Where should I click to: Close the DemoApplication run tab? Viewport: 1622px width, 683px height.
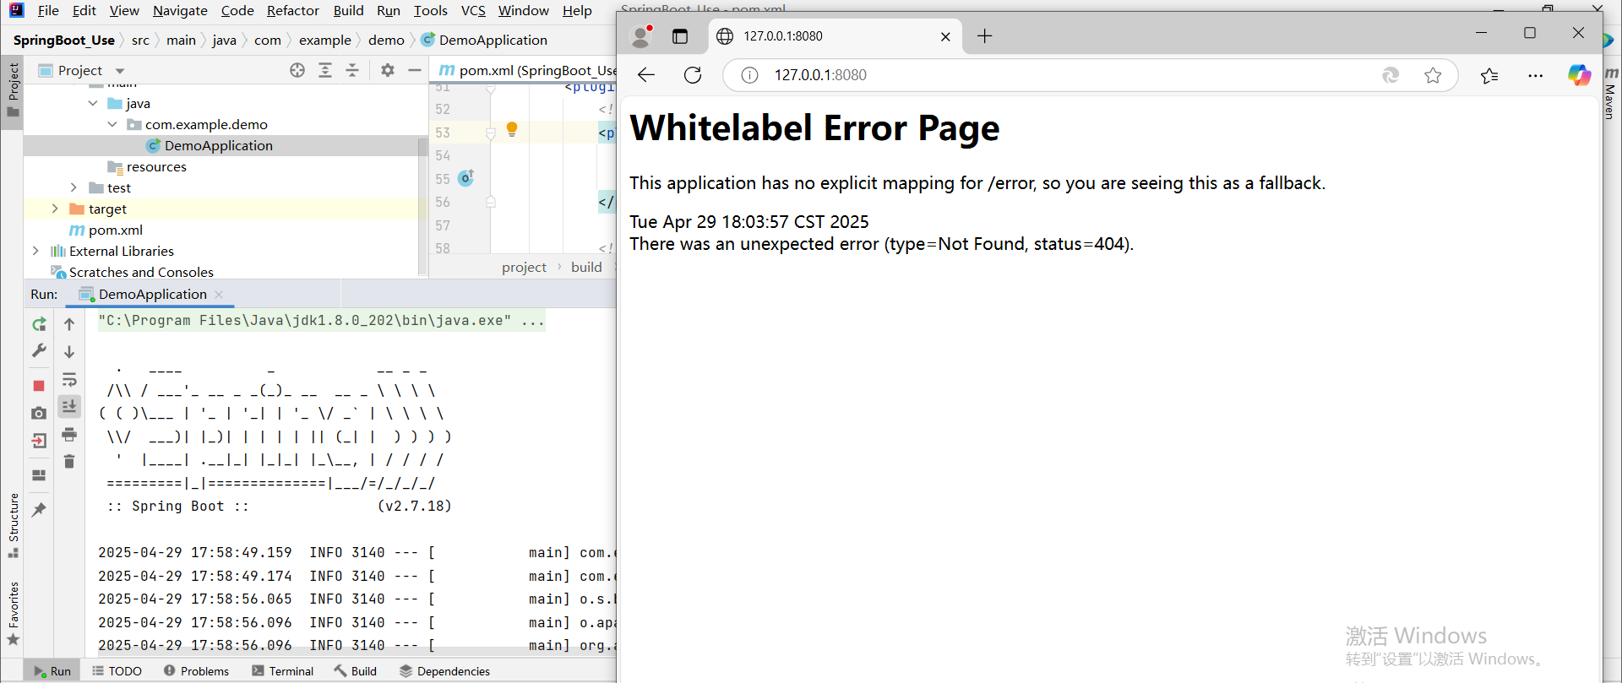219,295
